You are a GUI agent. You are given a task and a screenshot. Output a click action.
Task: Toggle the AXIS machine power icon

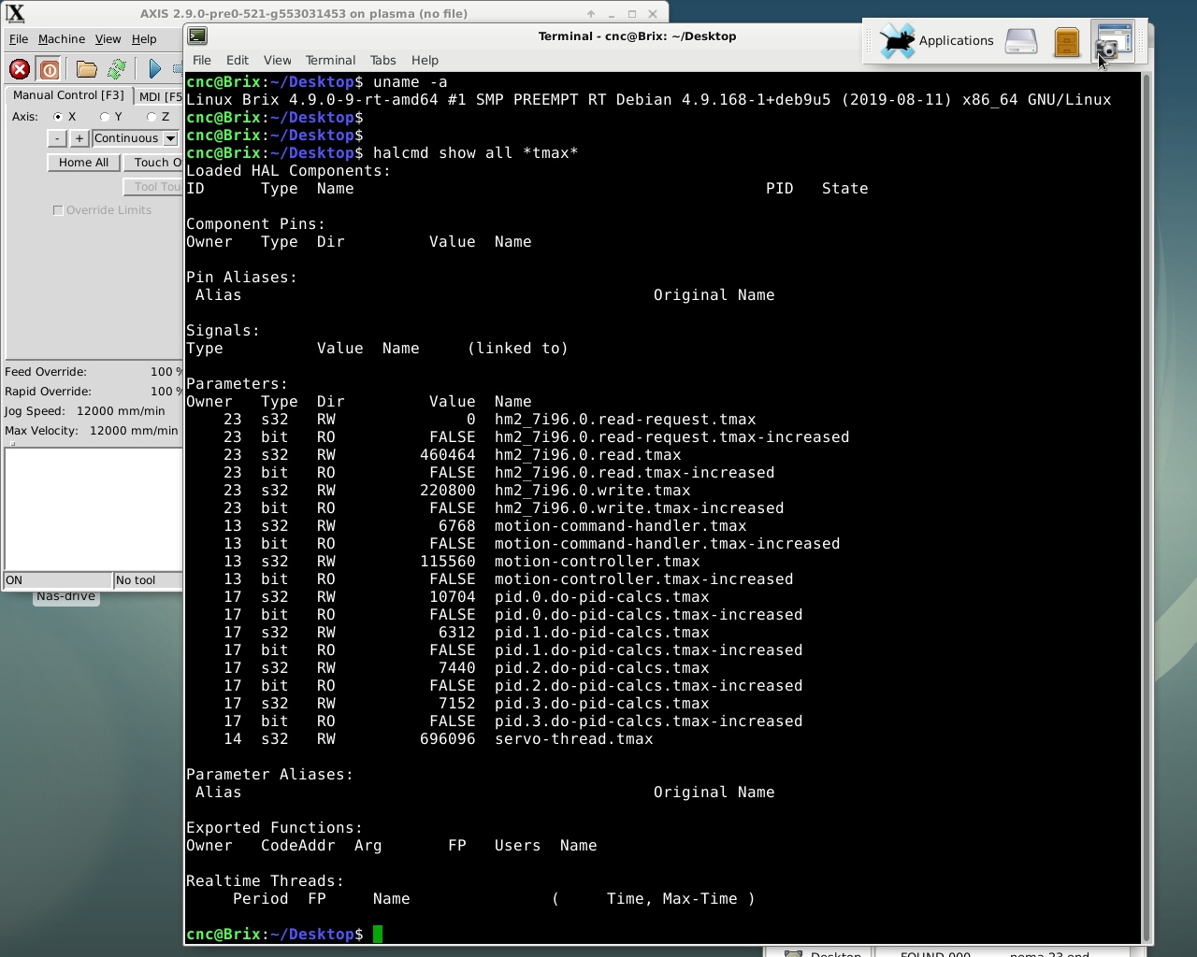(50, 69)
